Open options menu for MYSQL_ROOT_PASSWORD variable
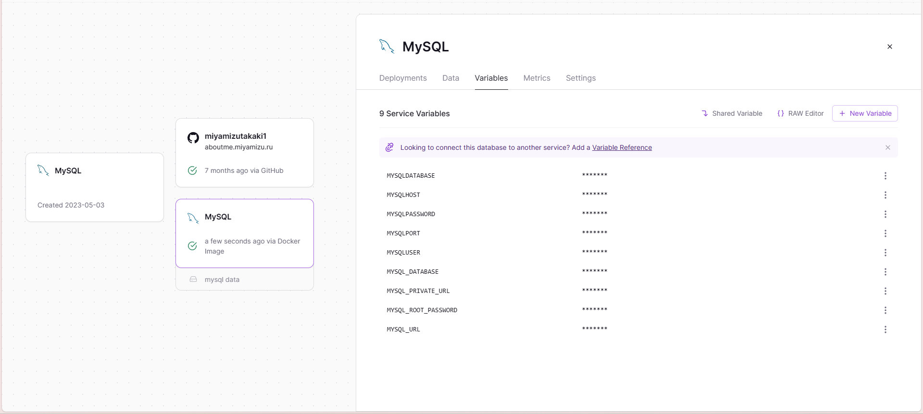The image size is (923, 414). 885,310
